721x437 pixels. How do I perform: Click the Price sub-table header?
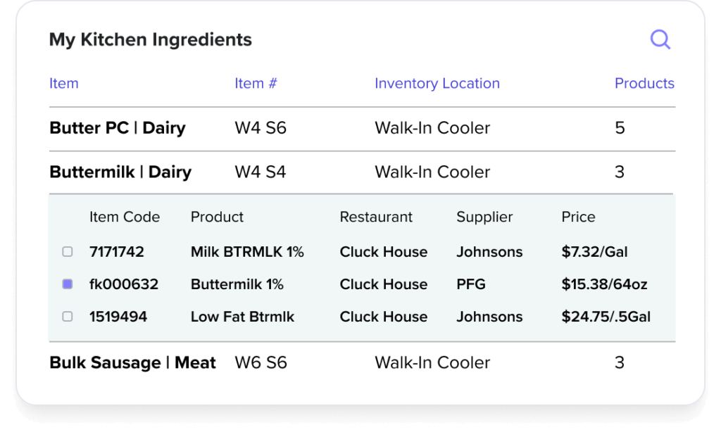pyautogui.click(x=578, y=217)
